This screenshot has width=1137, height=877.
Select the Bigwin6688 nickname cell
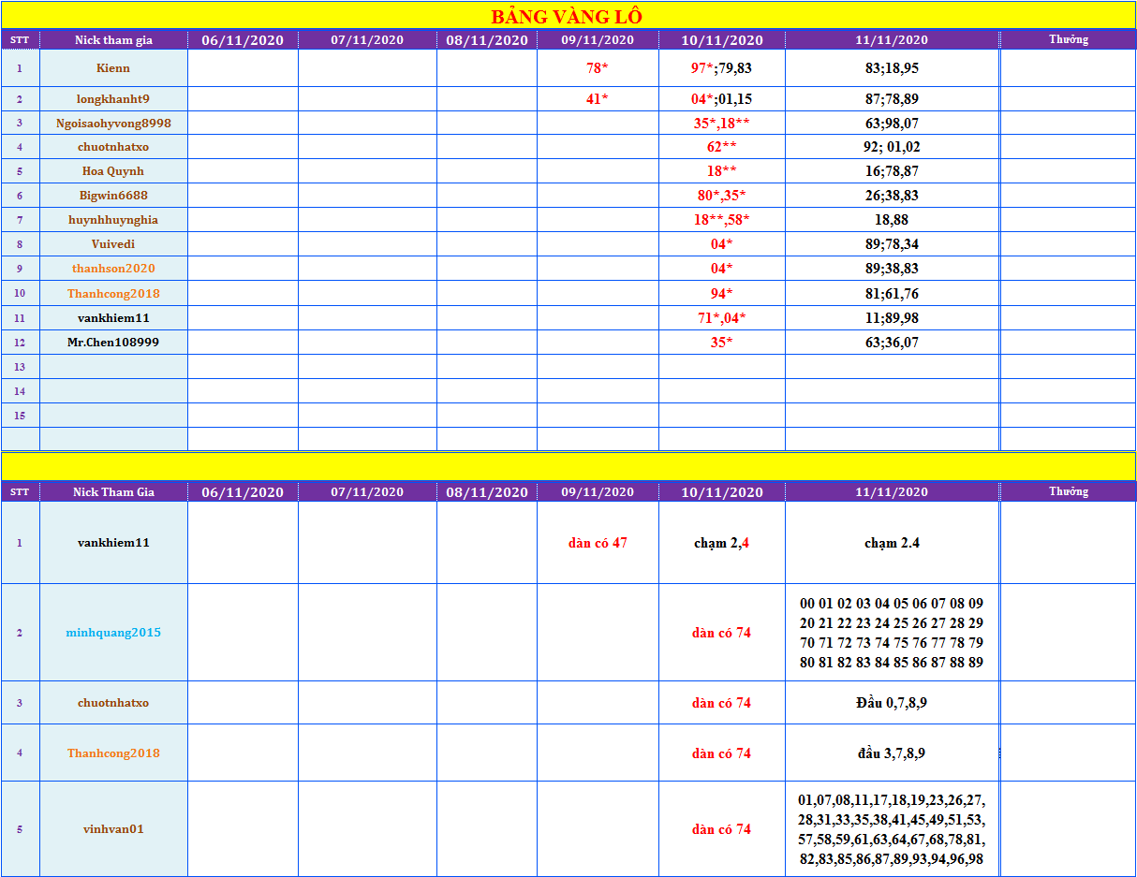click(x=113, y=196)
